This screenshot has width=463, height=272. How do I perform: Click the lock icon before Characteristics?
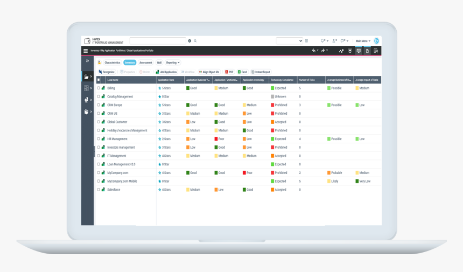(99, 62)
